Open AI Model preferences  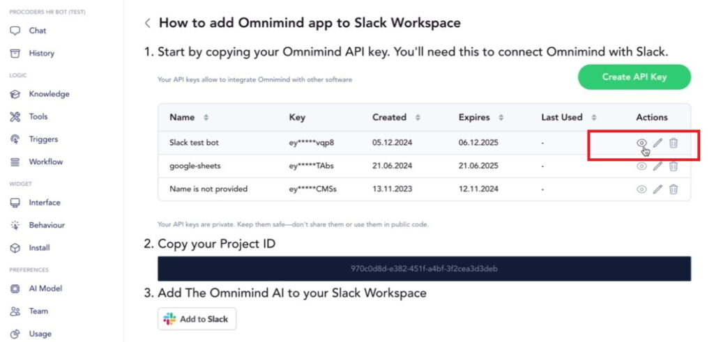45,289
